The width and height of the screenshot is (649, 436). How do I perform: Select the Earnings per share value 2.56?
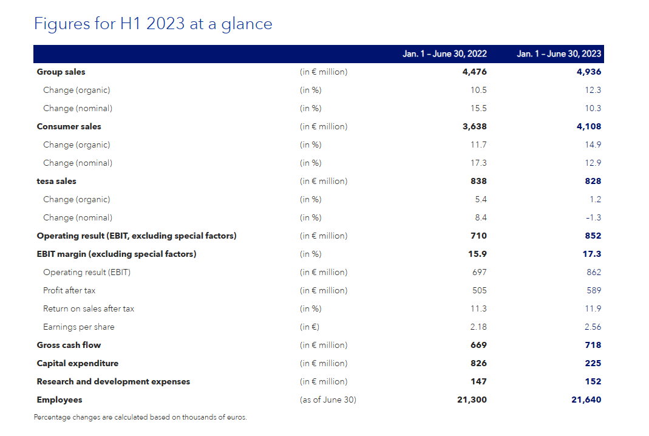[592, 327]
